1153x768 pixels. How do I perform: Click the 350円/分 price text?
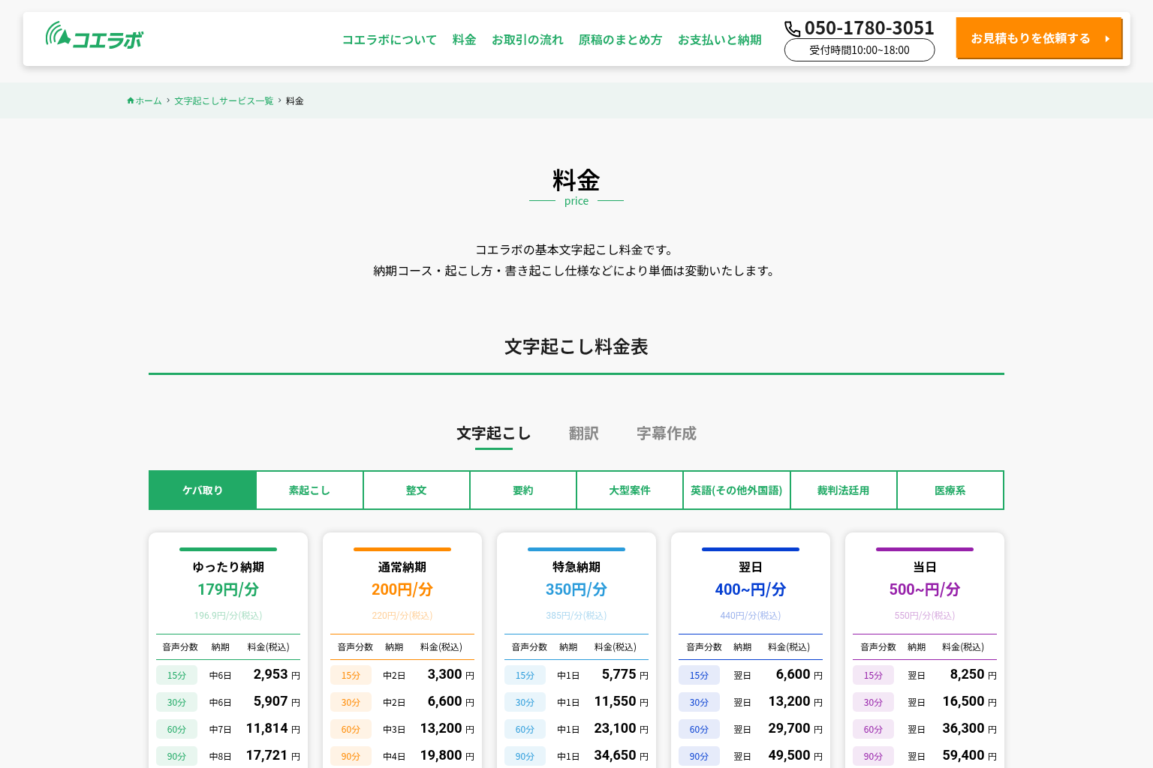click(x=576, y=589)
